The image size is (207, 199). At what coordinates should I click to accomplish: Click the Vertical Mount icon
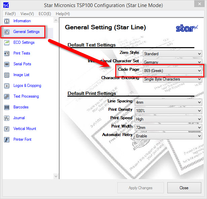point(7,129)
